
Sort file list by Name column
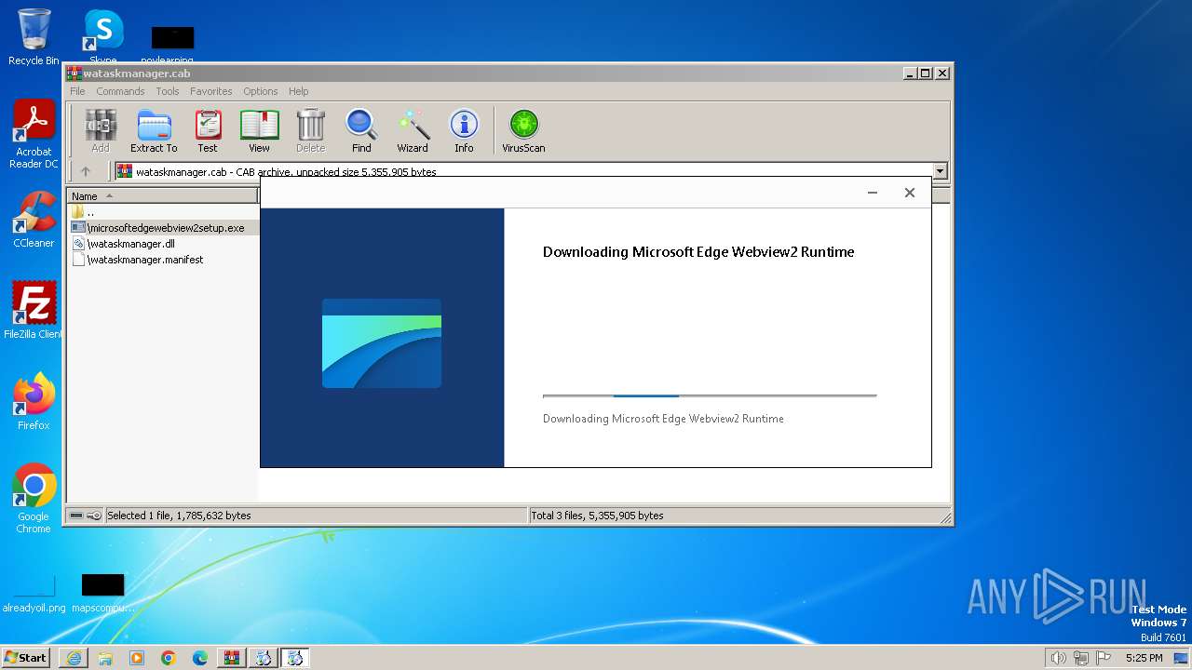(x=163, y=195)
